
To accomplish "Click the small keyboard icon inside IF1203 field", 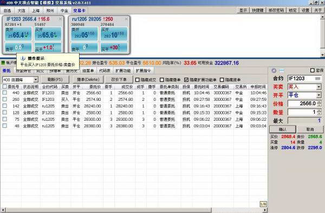I will [x=317, y=78].
